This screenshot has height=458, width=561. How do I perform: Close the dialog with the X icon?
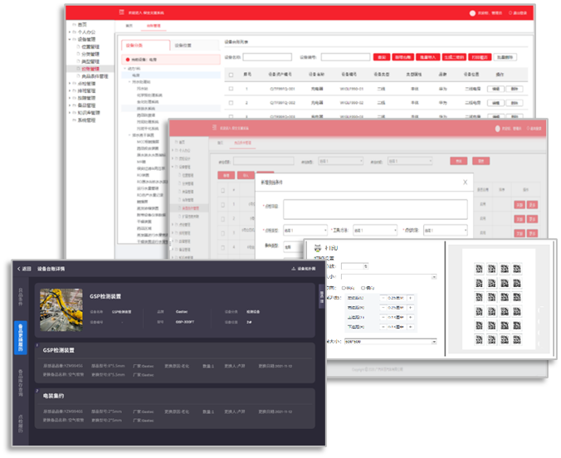[x=465, y=182]
